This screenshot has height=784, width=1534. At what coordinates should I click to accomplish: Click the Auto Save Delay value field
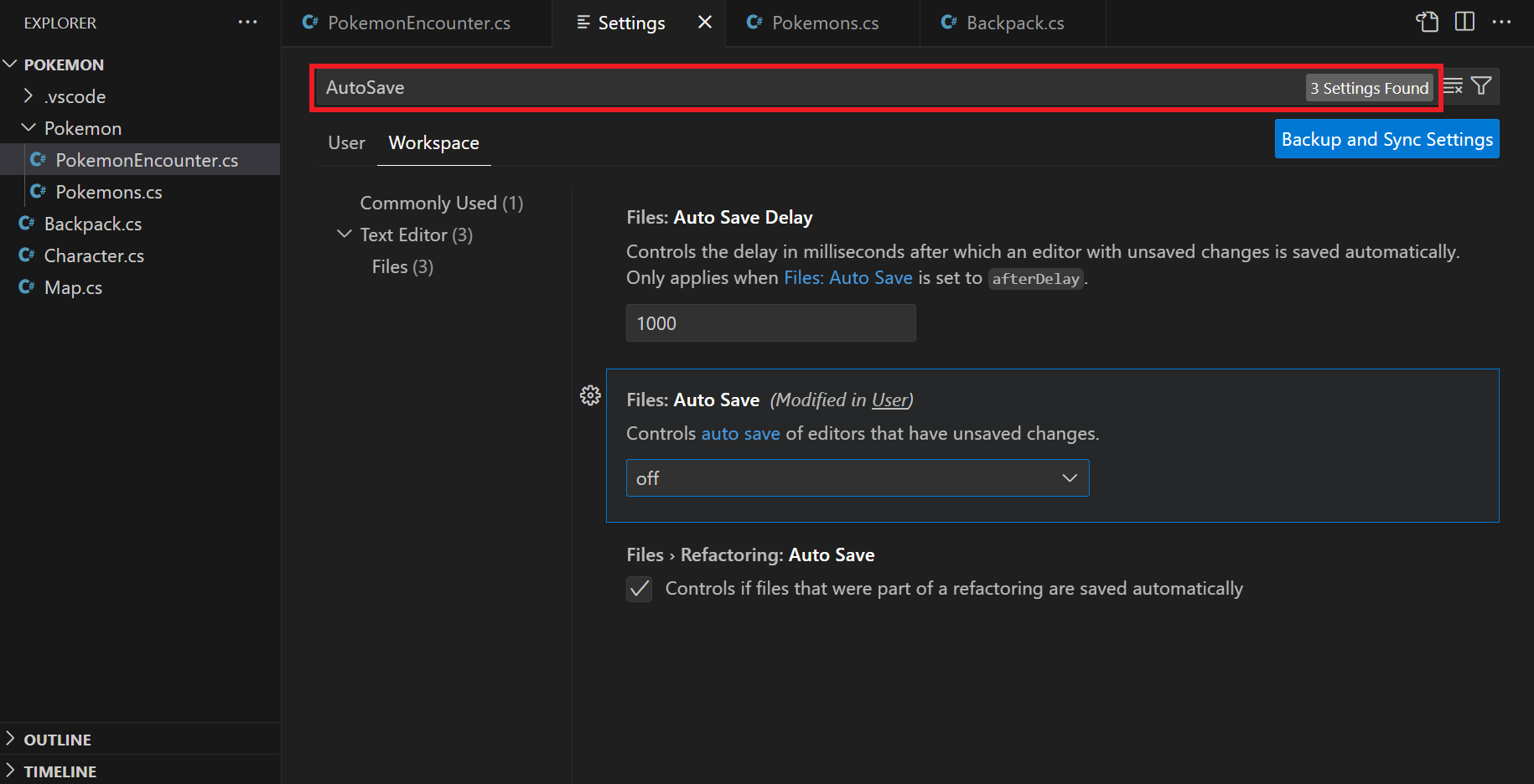770,322
